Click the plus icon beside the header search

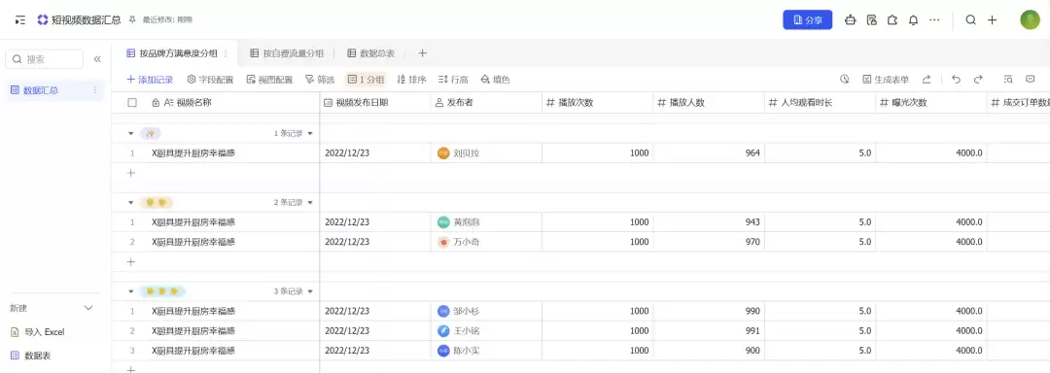[x=993, y=20]
